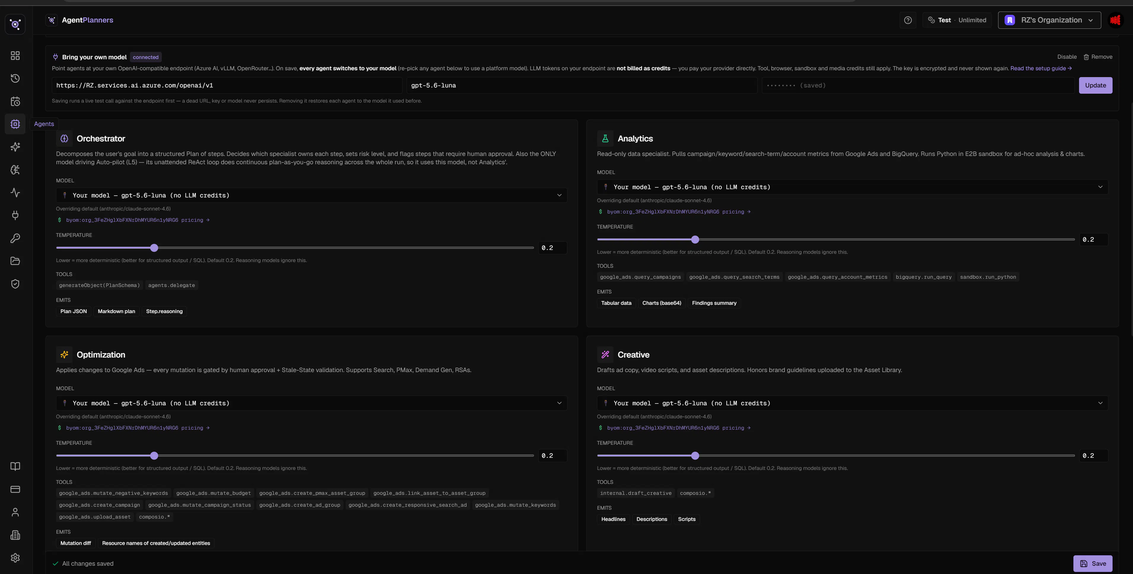Click the Orchestrator temperature slider
The height and width of the screenshot is (574, 1133).
295,248
